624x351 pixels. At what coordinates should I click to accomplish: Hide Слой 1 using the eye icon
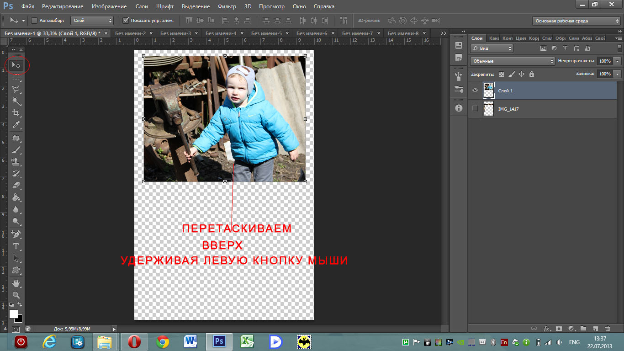point(475,90)
